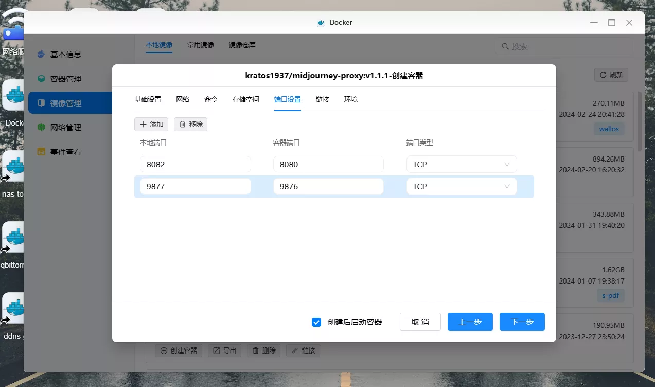
Task: Select 镜像管理 in the sidebar
Action: (x=70, y=103)
